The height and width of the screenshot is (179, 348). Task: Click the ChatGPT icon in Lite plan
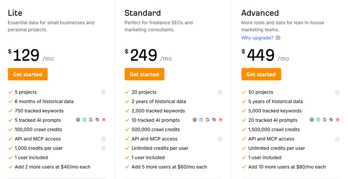[78, 120]
